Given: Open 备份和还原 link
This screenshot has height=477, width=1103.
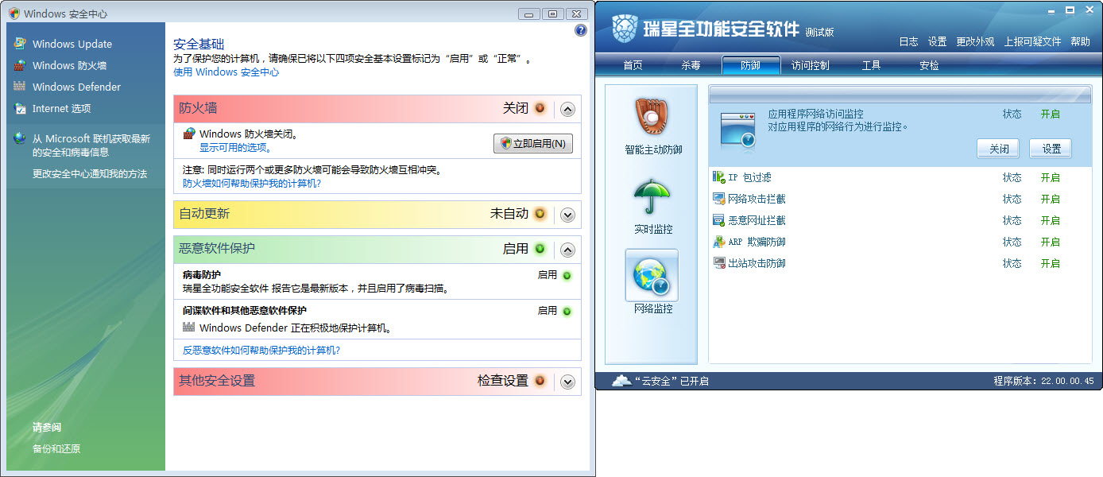Looking at the screenshot, I should point(56,448).
